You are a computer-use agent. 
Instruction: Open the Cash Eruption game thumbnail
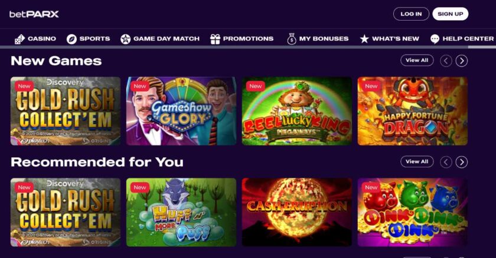296,212
